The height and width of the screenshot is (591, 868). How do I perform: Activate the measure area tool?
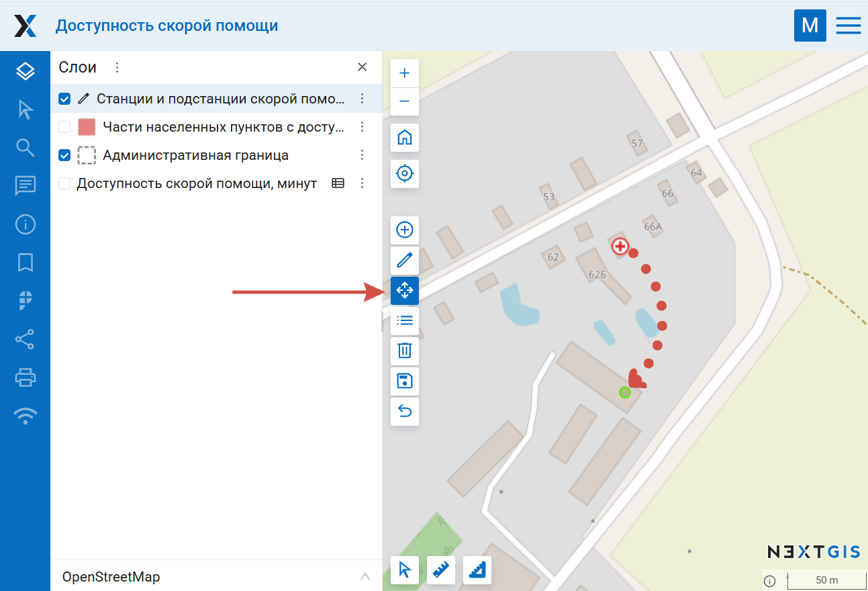pos(477,570)
